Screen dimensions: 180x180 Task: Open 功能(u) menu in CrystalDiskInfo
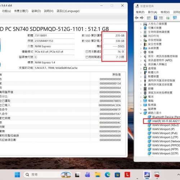[x=6, y=11]
